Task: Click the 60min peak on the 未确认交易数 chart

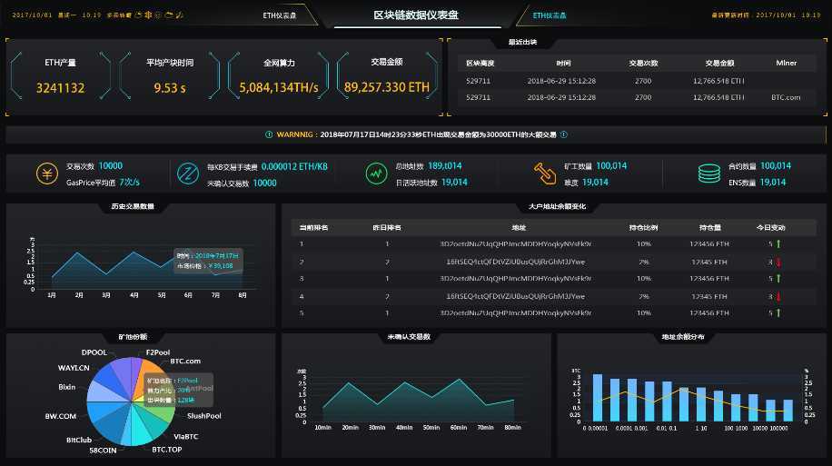Action: (x=461, y=380)
